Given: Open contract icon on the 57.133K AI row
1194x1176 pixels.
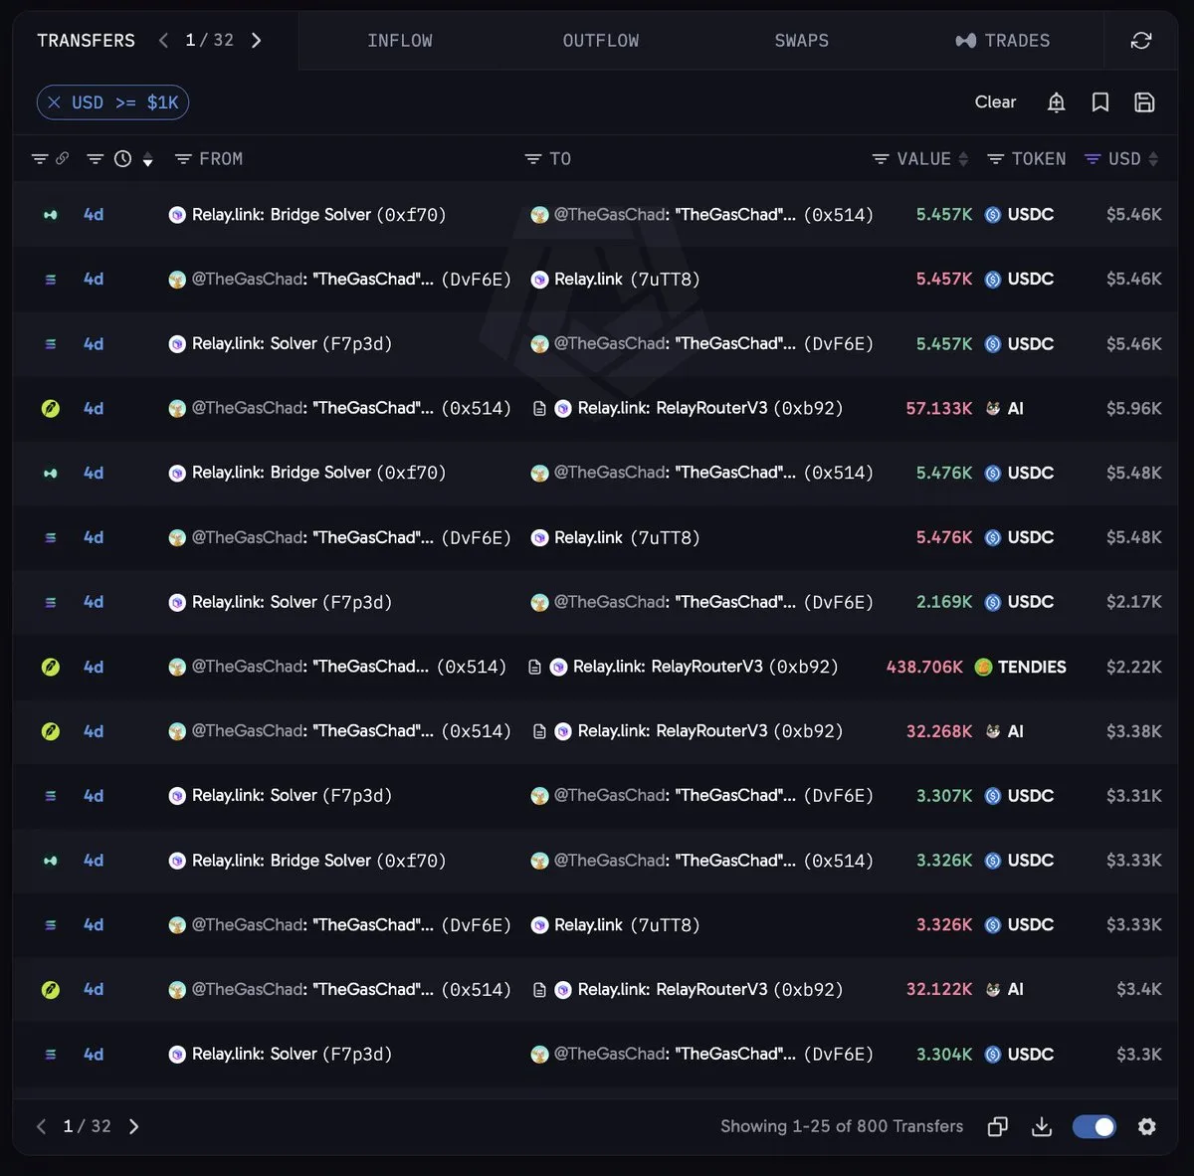Looking at the screenshot, I should [539, 409].
